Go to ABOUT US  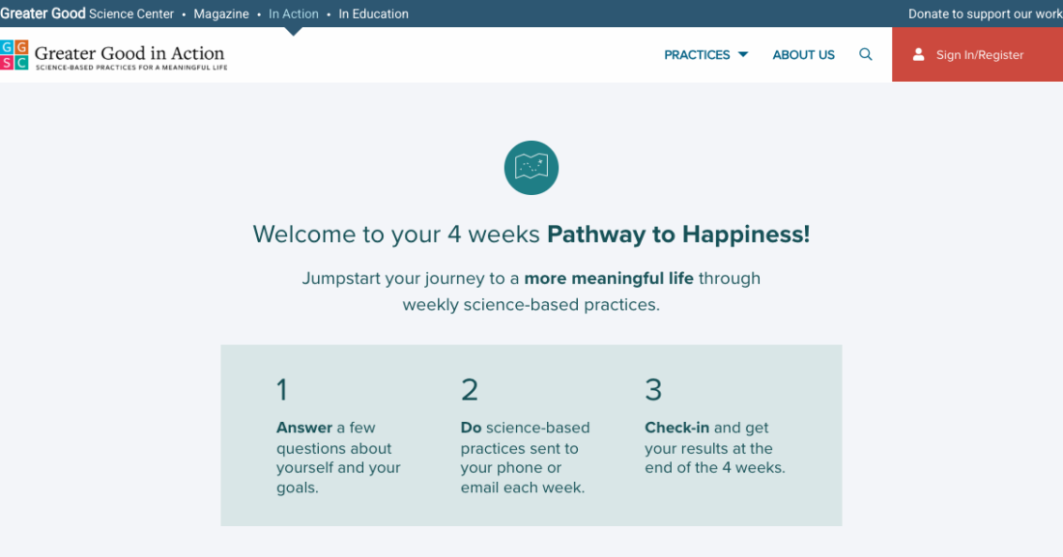click(x=803, y=55)
